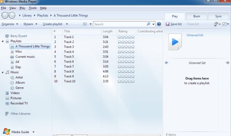The height and width of the screenshot is (136, 231).
Task: Open the Tools menu
Action: pos(33,8)
